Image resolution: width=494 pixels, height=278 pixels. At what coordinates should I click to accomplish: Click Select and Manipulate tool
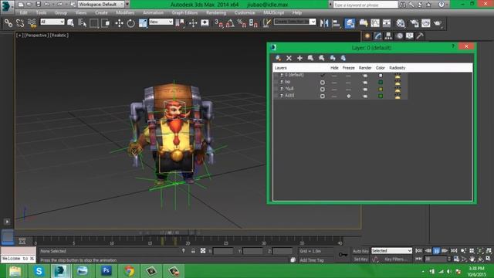(193, 23)
